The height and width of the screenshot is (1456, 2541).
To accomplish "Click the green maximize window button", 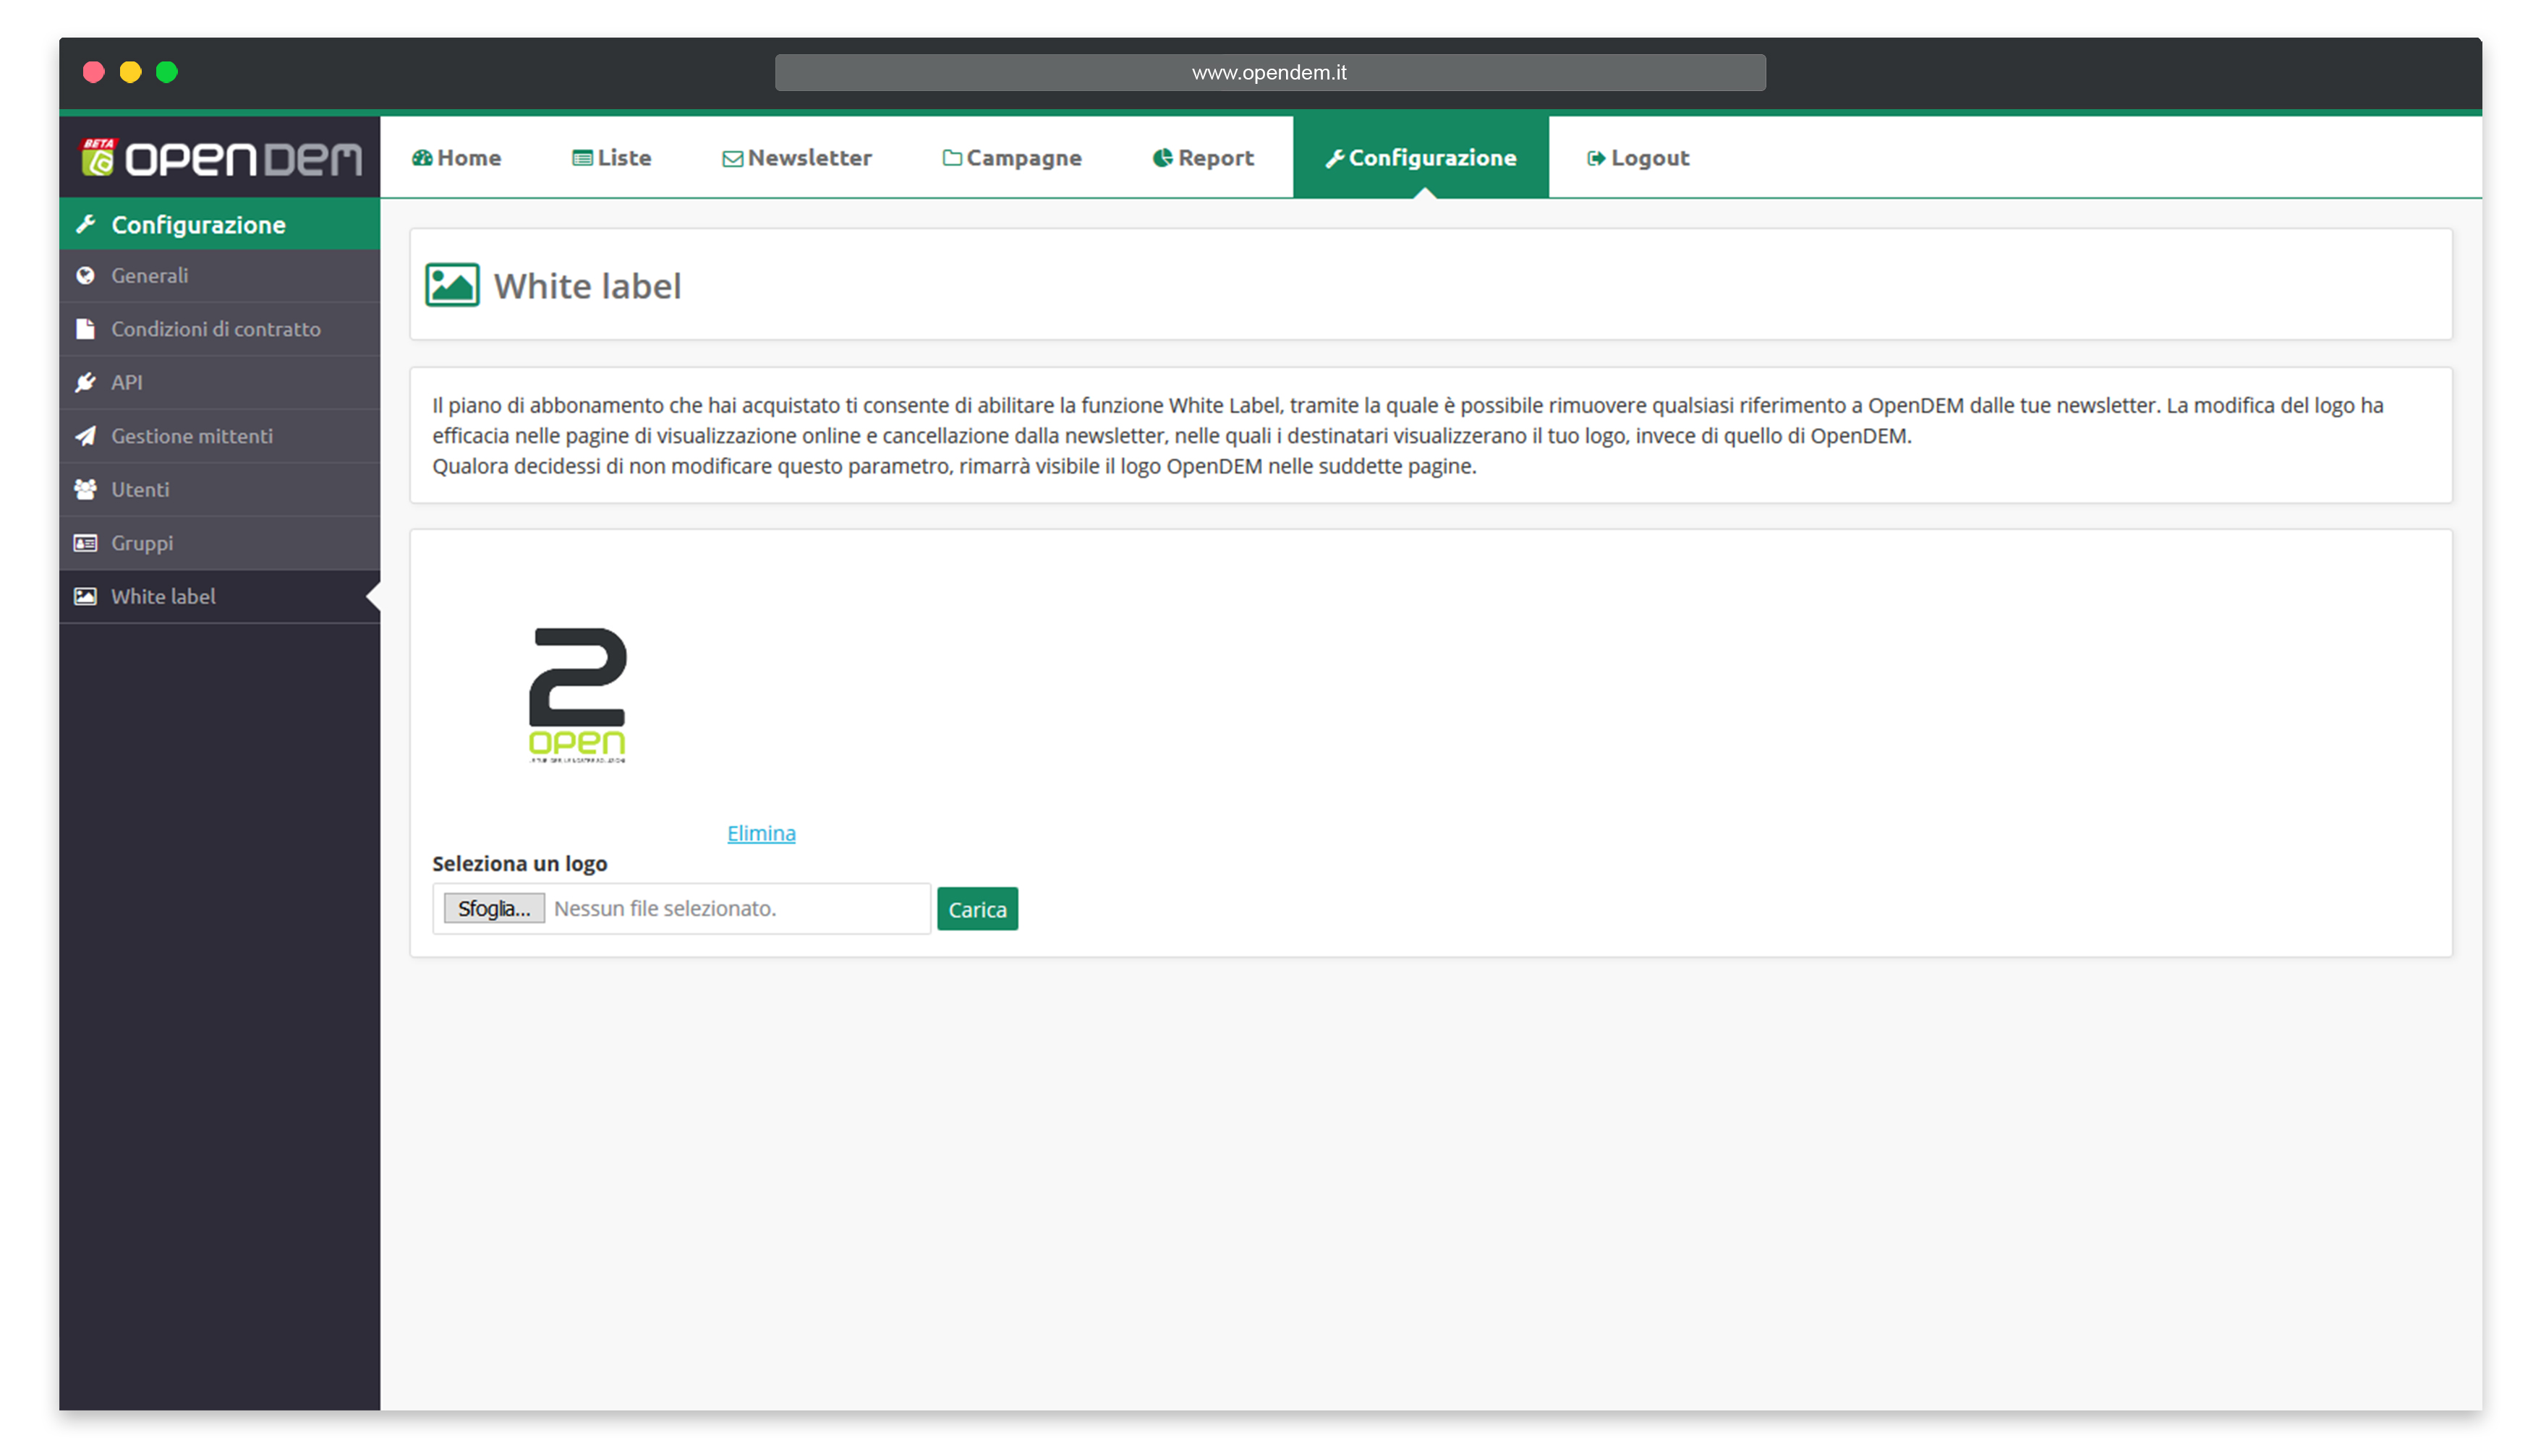I will [167, 72].
